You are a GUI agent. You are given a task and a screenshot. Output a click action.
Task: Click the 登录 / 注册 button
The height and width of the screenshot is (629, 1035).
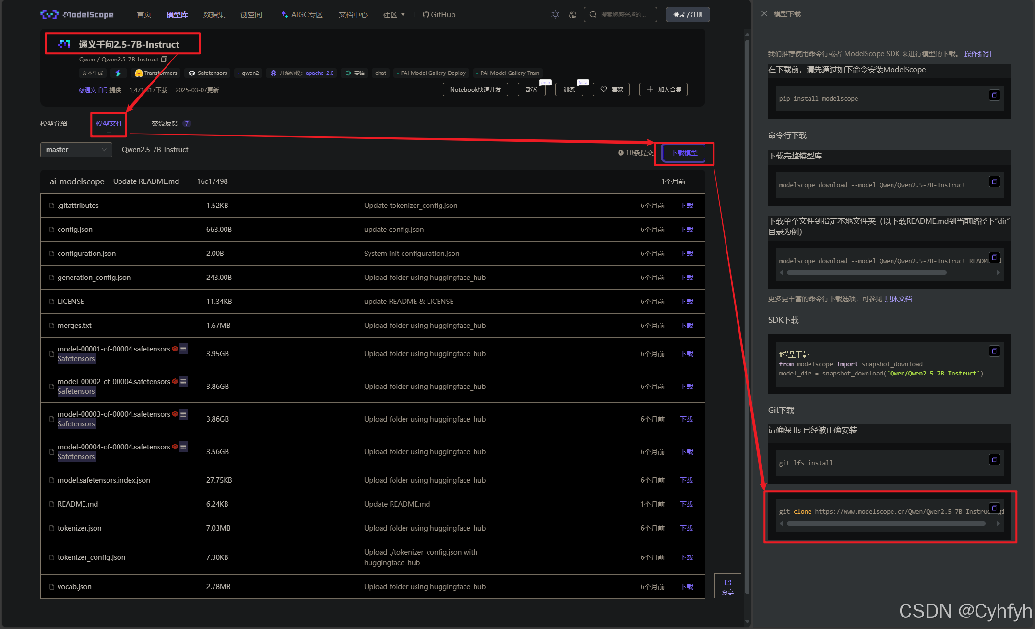coord(688,14)
